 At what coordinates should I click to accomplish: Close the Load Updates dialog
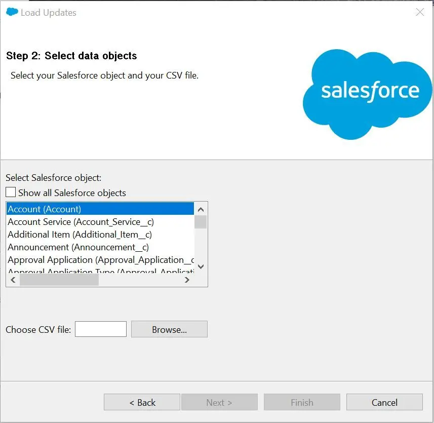click(x=420, y=12)
